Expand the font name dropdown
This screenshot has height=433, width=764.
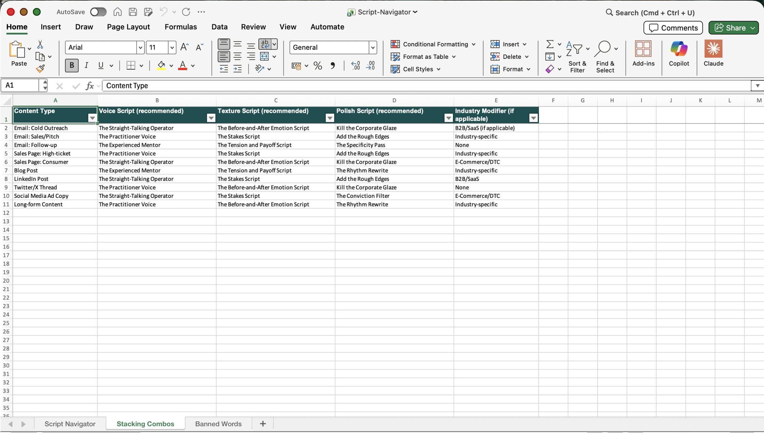pos(140,47)
